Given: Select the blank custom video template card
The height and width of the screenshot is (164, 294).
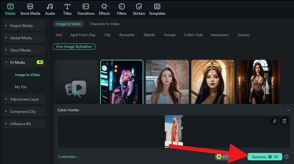Looking at the screenshot, I should pyautogui.click(x=76, y=82).
